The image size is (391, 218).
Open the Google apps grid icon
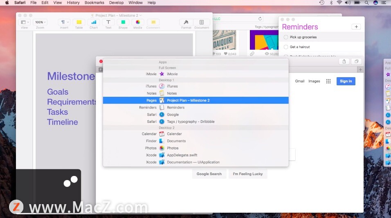click(x=328, y=81)
